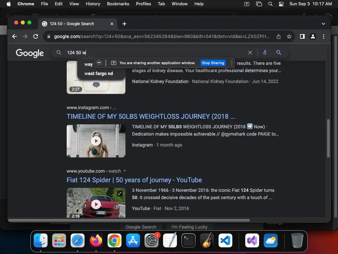Play the Instagram weightloss video thumbnail
This screenshot has width=338, height=254.
click(96, 141)
